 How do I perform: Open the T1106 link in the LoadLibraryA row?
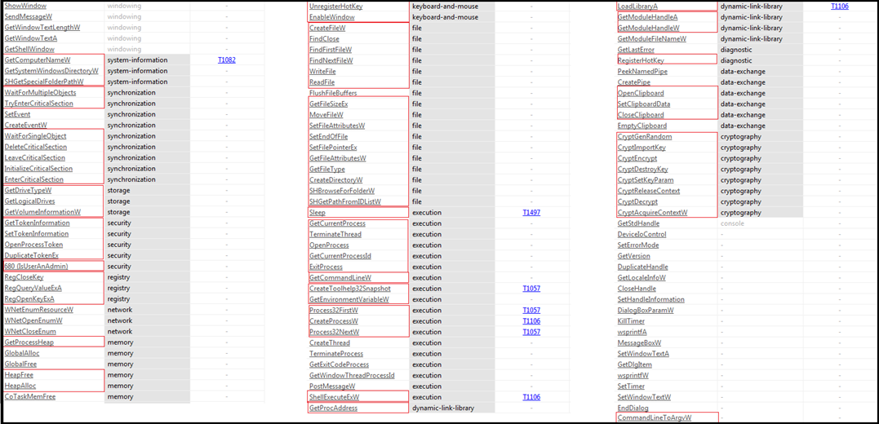tap(840, 7)
